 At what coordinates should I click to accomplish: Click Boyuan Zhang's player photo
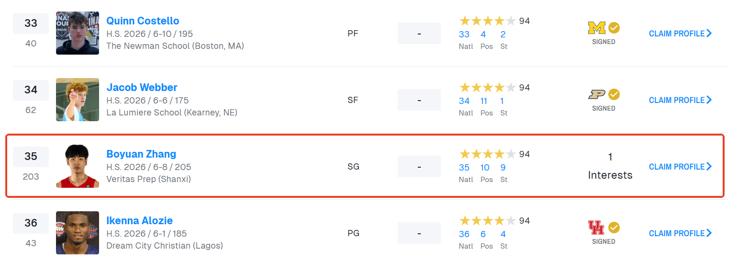pos(78,166)
